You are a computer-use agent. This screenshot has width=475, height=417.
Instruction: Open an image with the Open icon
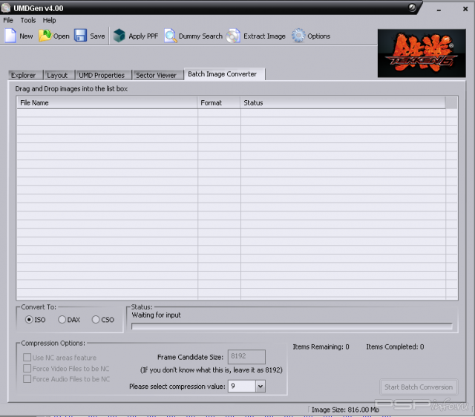(45, 36)
